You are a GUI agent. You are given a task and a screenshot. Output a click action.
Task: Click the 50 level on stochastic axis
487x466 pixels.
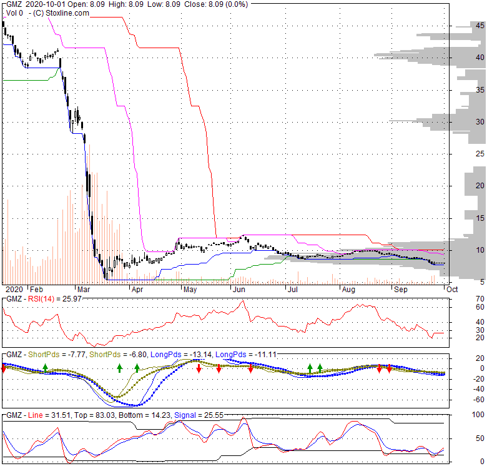[x=480, y=438]
